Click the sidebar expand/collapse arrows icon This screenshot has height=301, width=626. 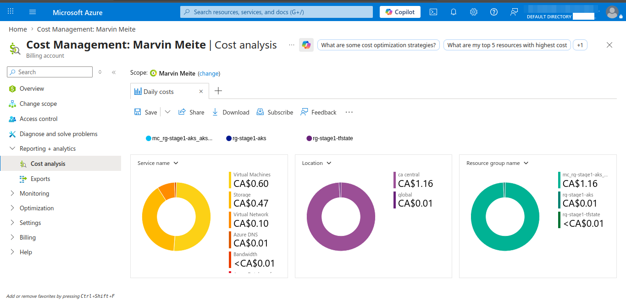(x=100, y=72)
